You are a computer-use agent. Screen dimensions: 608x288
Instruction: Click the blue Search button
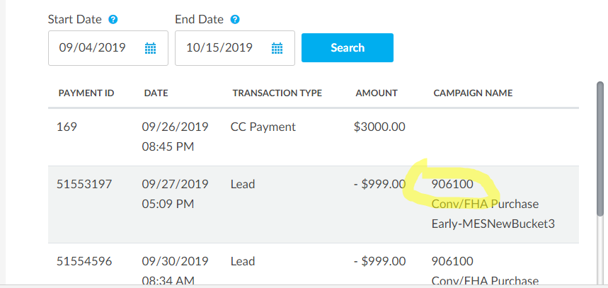[348, 47]
